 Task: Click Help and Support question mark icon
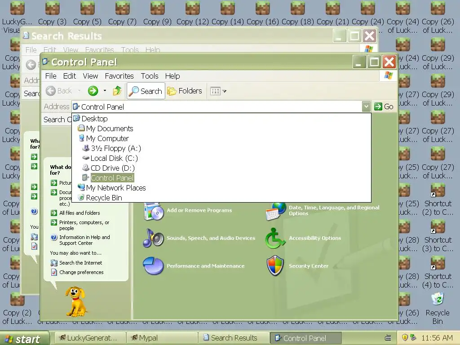pos(54,237)
